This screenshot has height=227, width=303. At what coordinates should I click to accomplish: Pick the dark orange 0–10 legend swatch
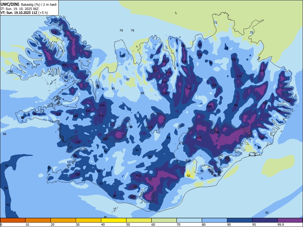click(13, 220)
